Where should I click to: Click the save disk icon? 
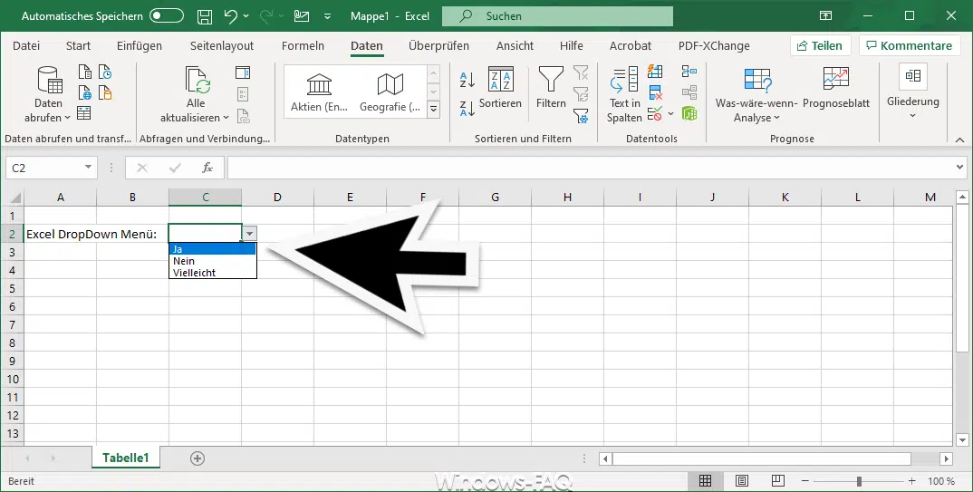pos(205,16)
